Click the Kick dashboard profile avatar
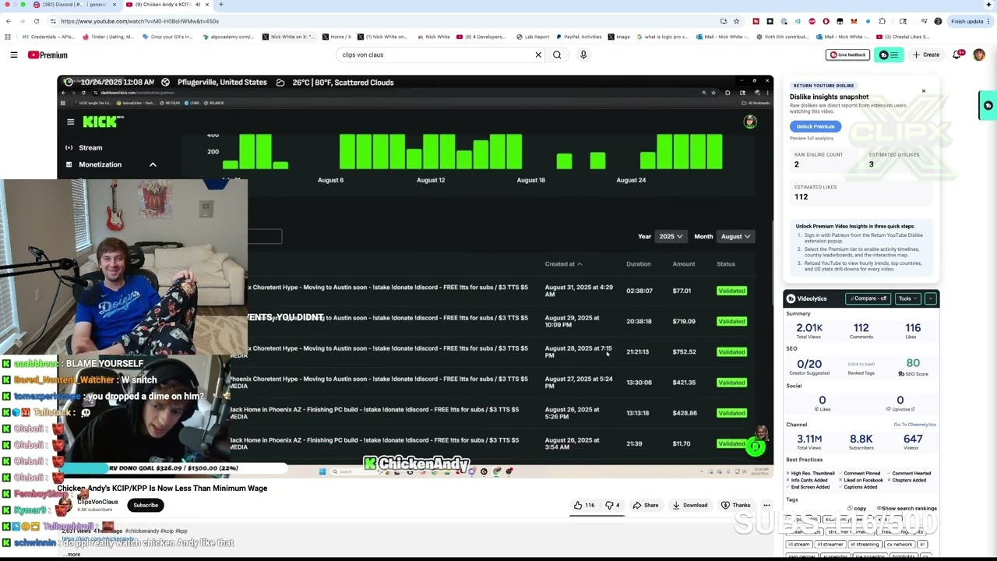Screen dimensions: 997x561 749,122
